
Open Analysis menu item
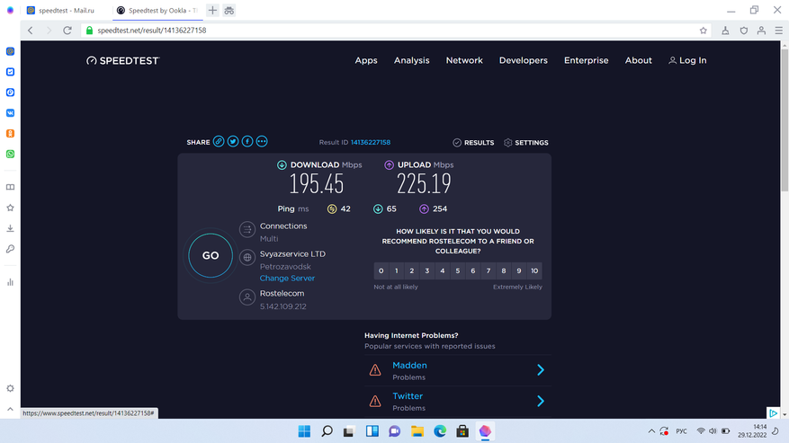tap(412, 60)
